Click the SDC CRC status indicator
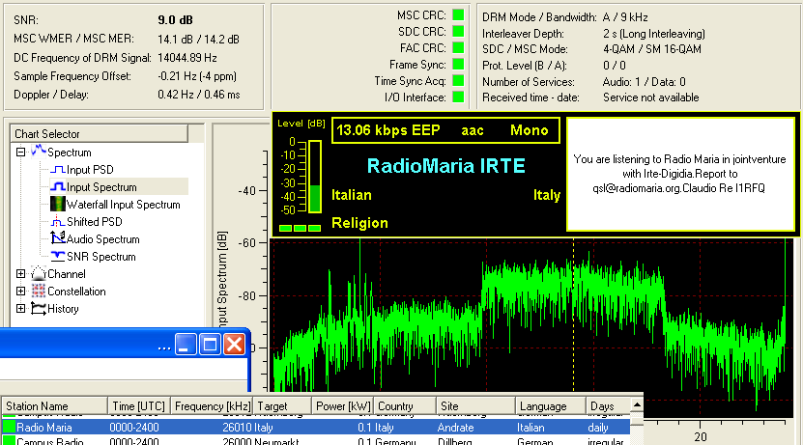This screenshot has height=445, width=803. pyautogui.click(x=458, y=31)
